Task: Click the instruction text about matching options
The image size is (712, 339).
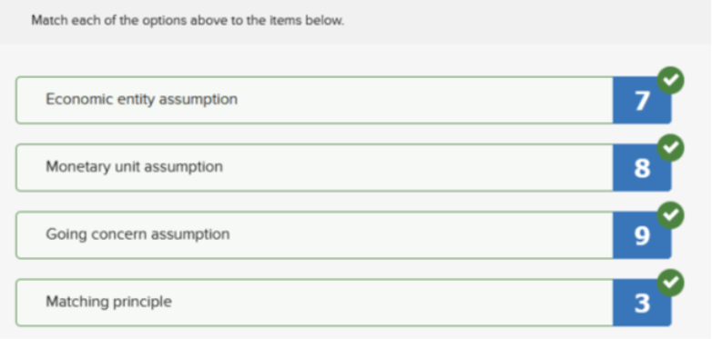Action: [188, 21]
